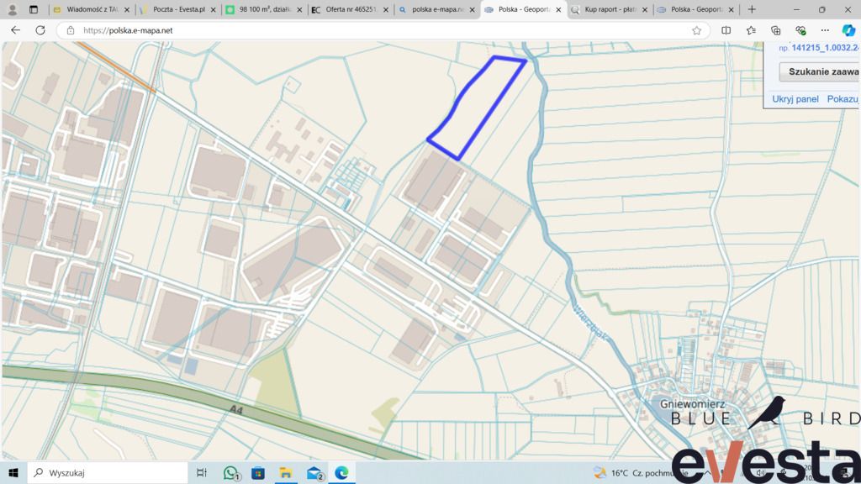Click Szukanie zaawansowane button
Image resolution: width=861 pixels, height=484 pixels.
pyautogui.click(x=820, y=72)
